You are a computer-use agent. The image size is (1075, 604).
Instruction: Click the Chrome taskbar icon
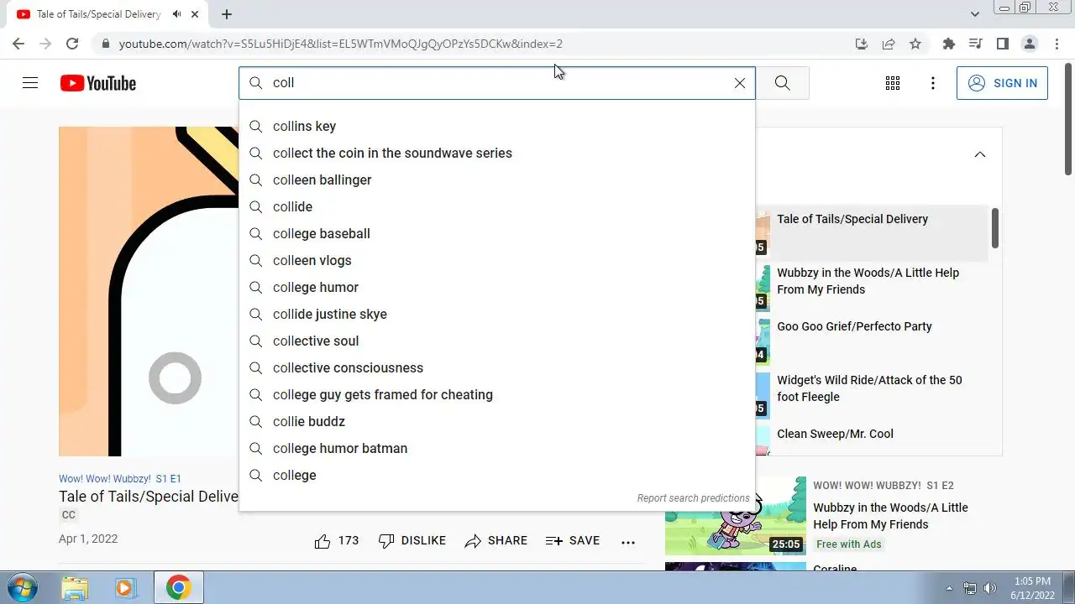tap(178, 587)
